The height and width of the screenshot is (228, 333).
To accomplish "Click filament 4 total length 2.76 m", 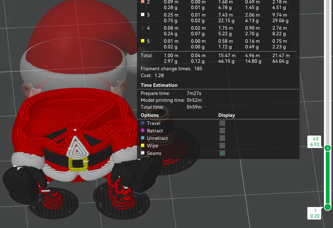I will click(280, 28).
